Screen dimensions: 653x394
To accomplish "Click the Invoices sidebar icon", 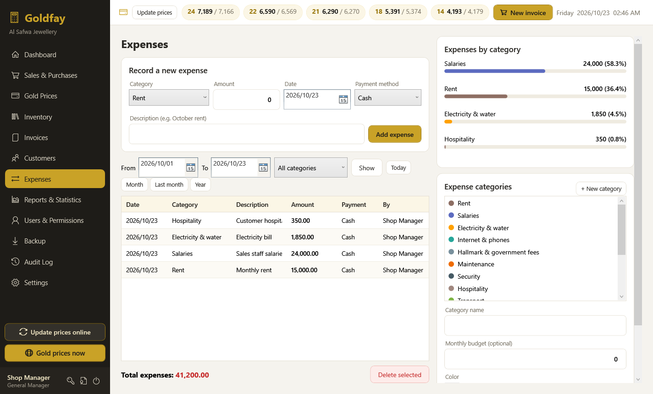I will tap(16, 138).
